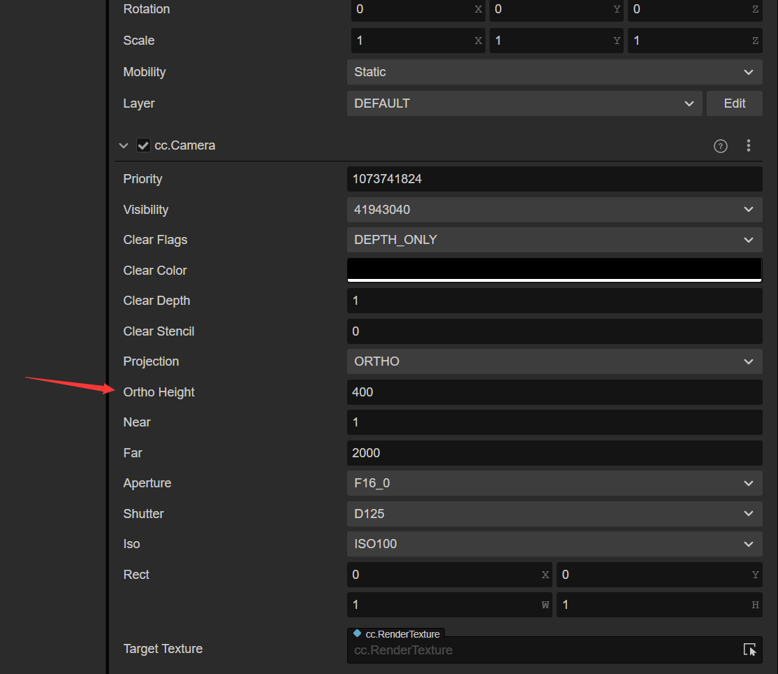Click the Near value field
778x674 pixels.
pyautogui.click(x=555, y=422)
